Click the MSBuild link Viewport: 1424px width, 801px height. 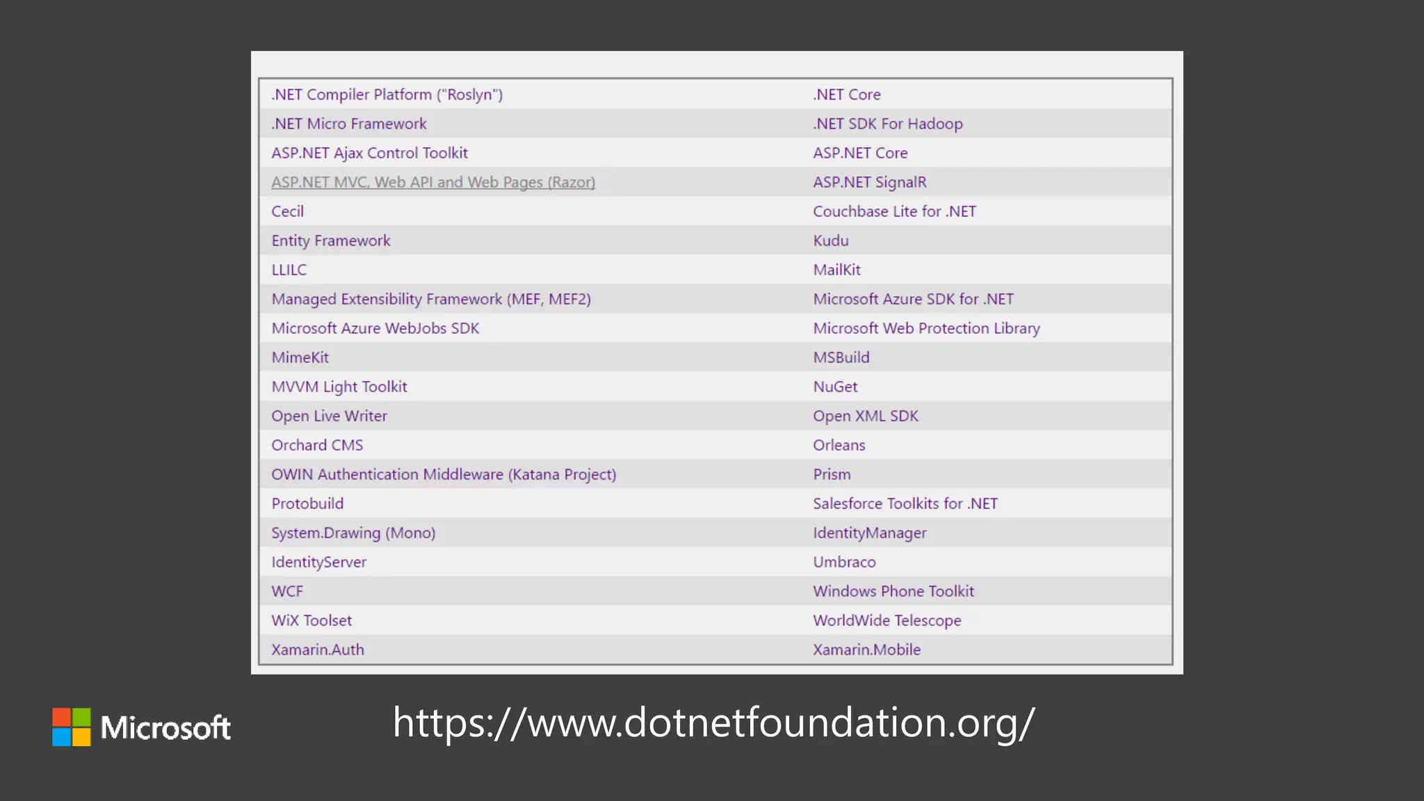(841, 357)
